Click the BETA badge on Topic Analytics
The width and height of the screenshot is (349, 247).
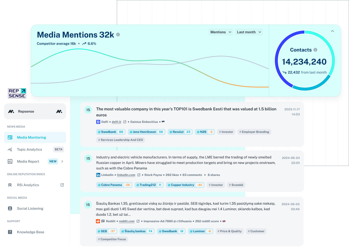click(59, 149)
